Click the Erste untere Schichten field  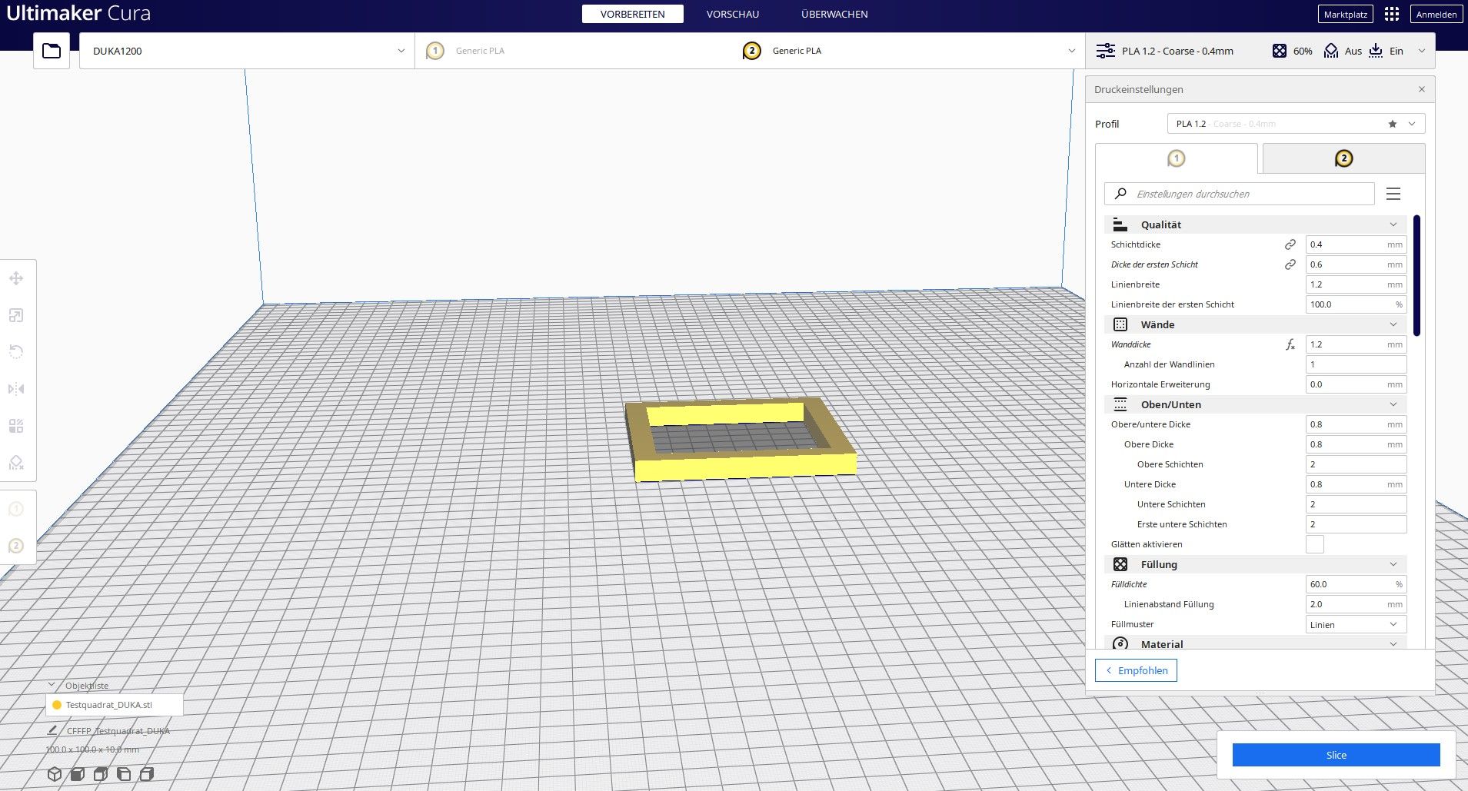pos(1356,524)
